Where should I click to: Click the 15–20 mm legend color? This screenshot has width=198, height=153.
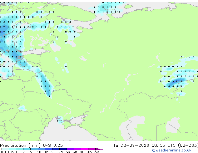click(48, 149)
